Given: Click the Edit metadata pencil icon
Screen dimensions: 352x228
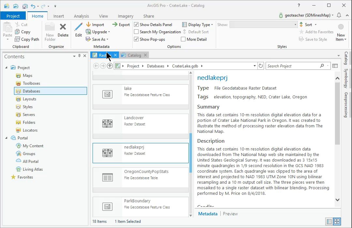Looking at the screenshot, I should (78, 27).
